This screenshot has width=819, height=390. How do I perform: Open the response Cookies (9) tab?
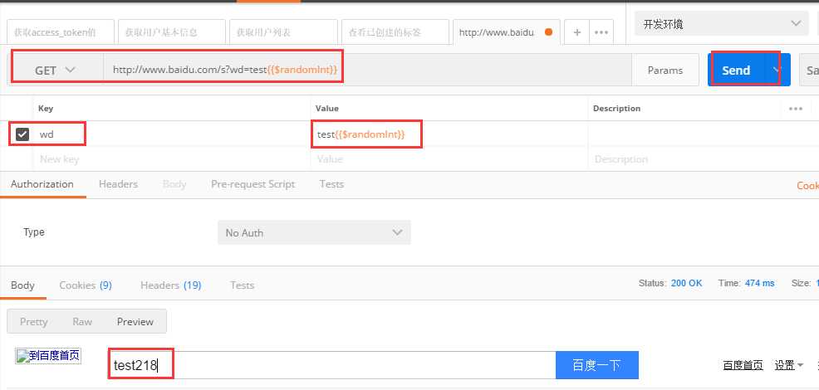point(86,285)
